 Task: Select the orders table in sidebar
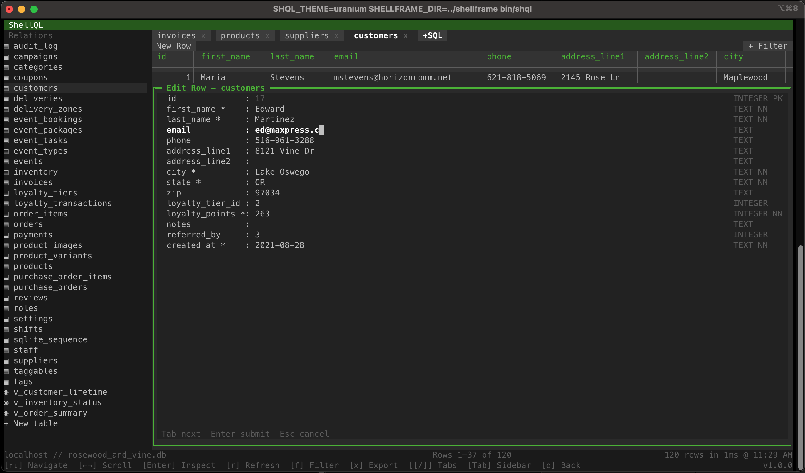28,224
